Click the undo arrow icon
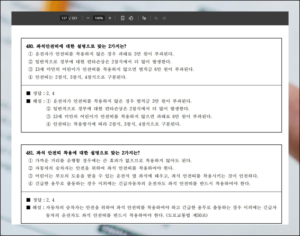The image size is (300, 236). [x=156, y=18]
